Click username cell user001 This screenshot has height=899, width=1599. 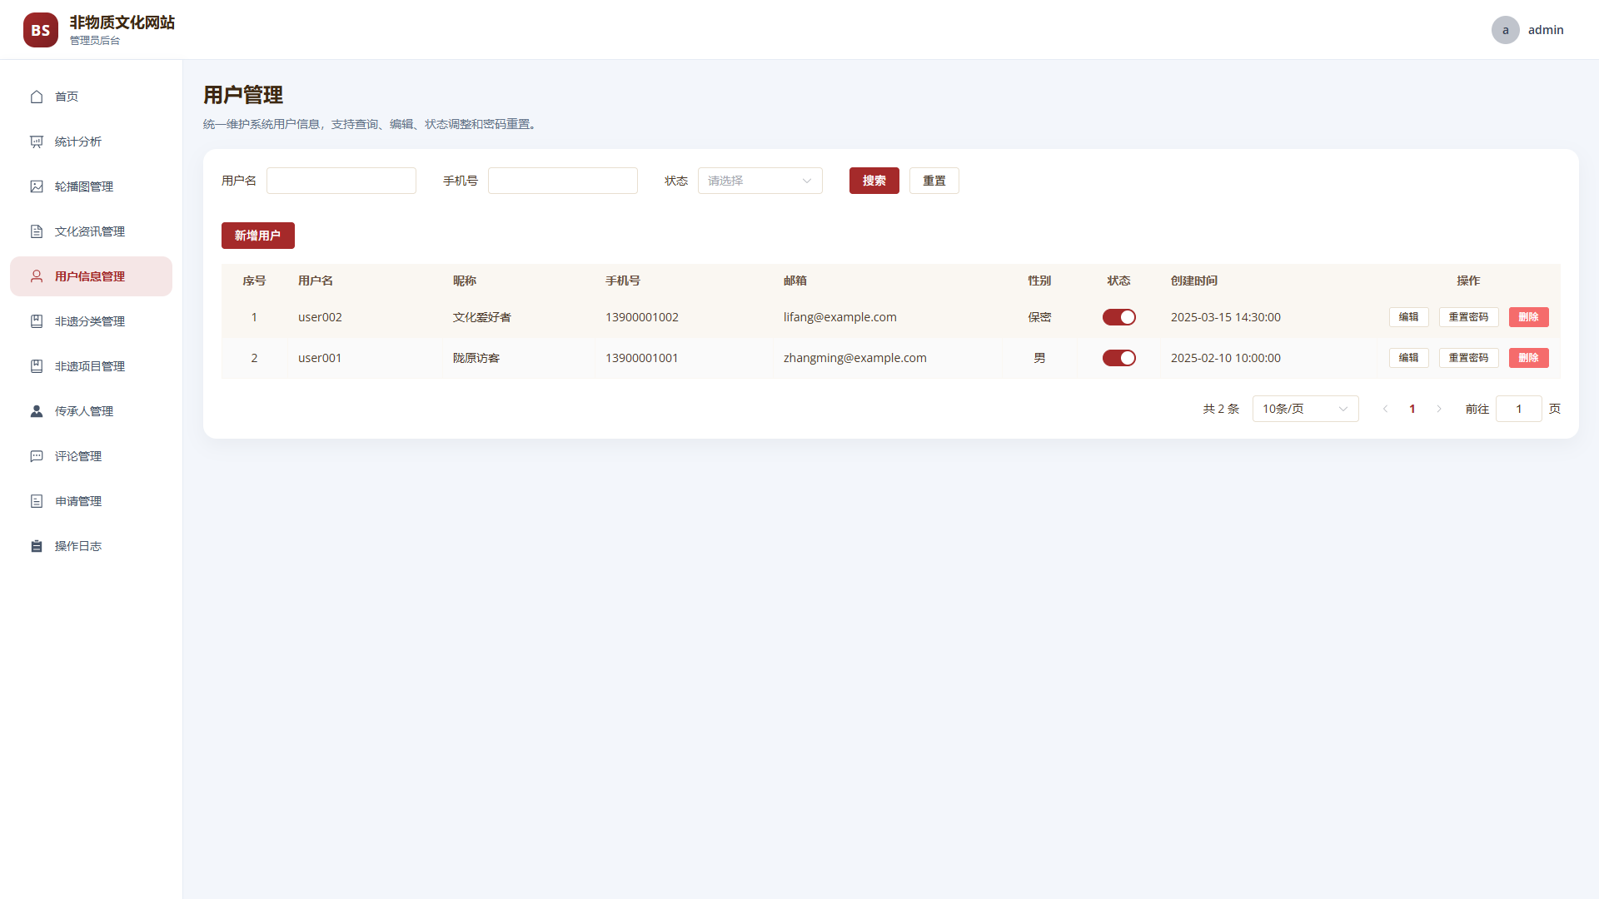(x=320, y=358)
